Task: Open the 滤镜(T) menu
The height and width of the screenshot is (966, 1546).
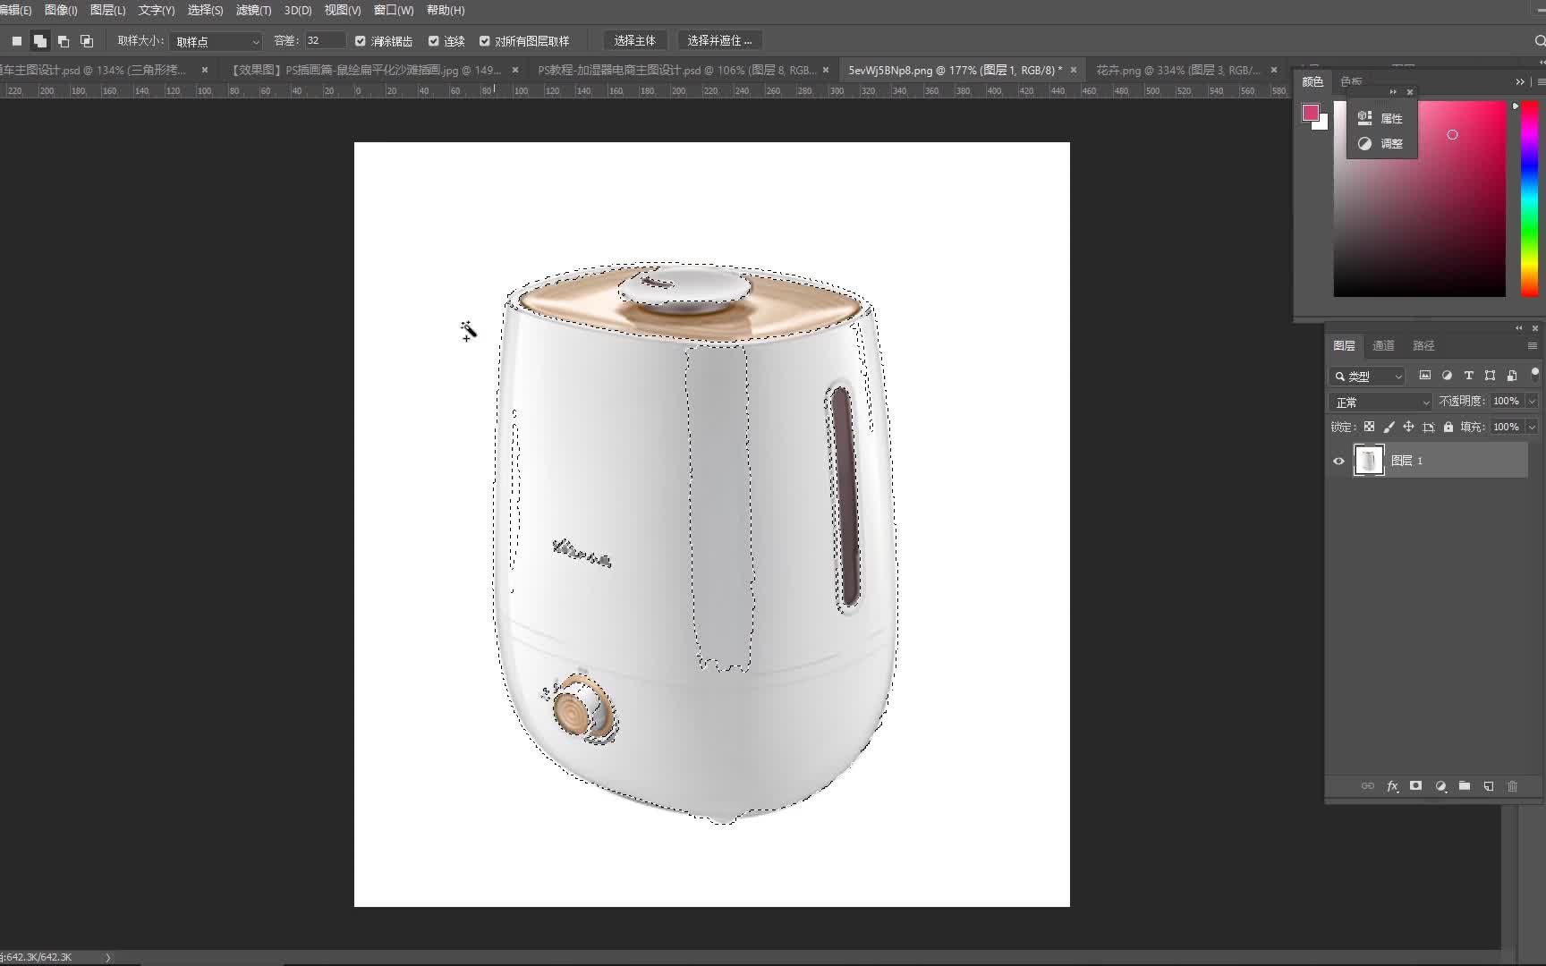Action: 253,10
